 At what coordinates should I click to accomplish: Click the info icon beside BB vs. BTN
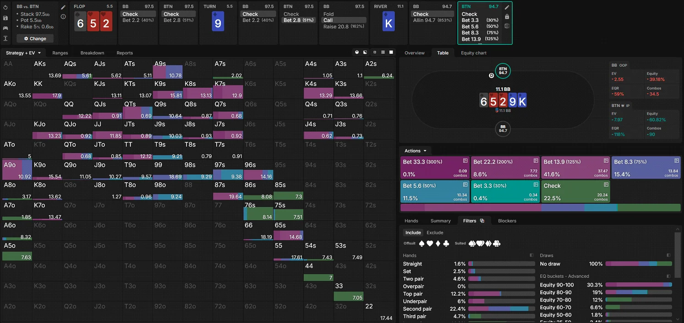click(x=63, y=17)
